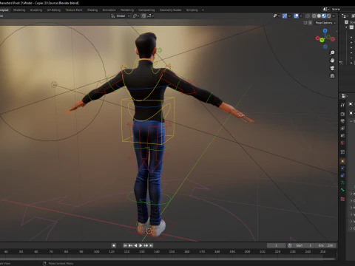The width and height of the screenshot is (355, 266).
Task: Play animation in reverse
Action: [x=135, y=245]
